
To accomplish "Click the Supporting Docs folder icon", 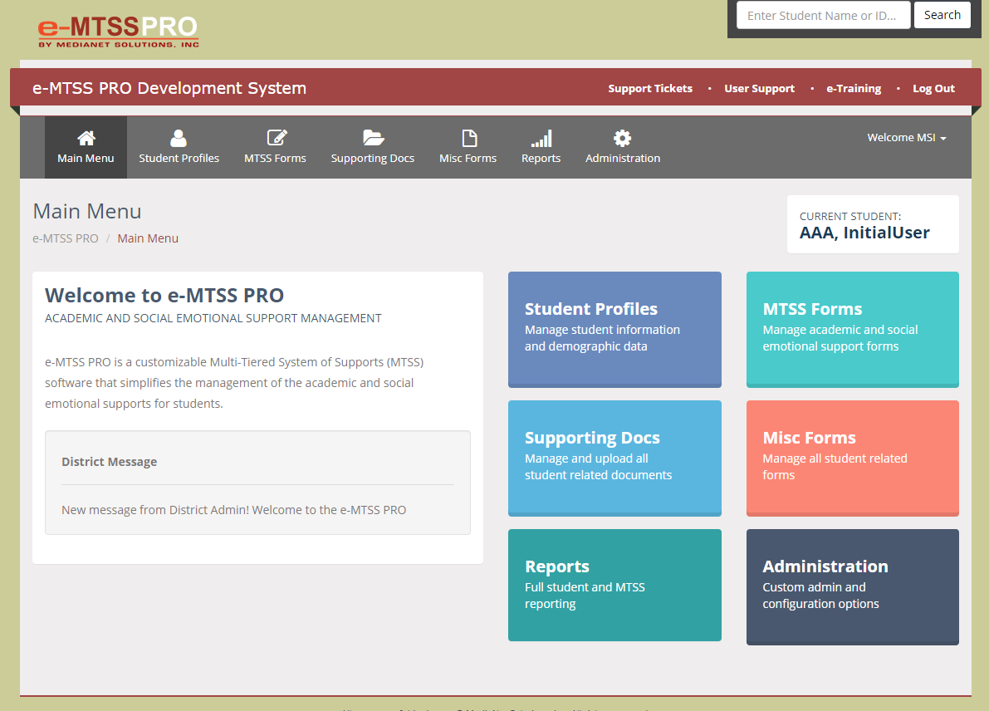I will (374, 138).
